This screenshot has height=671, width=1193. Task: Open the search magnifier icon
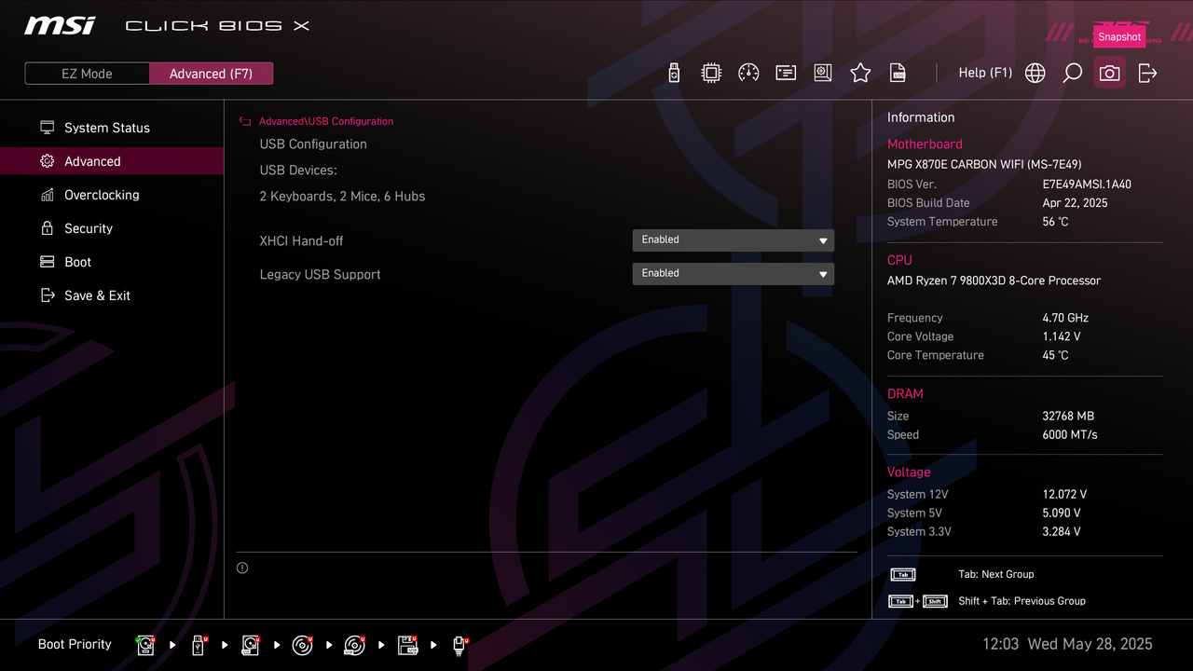click(x=1072, y=73)
